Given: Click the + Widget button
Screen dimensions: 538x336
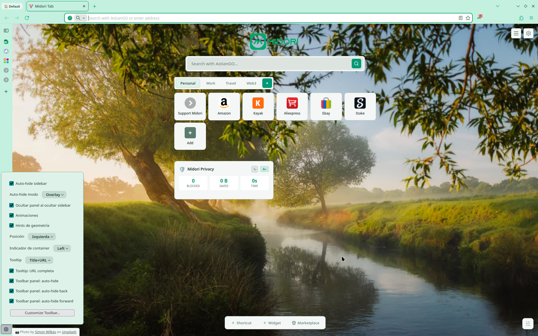Looking at the screenshot, I should [x=272, y=323].
